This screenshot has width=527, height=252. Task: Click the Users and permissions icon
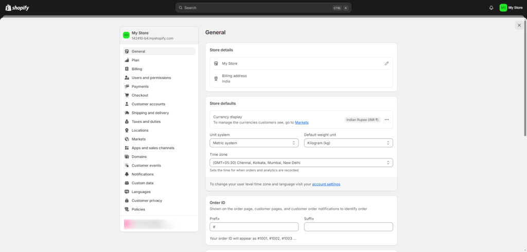127,78
